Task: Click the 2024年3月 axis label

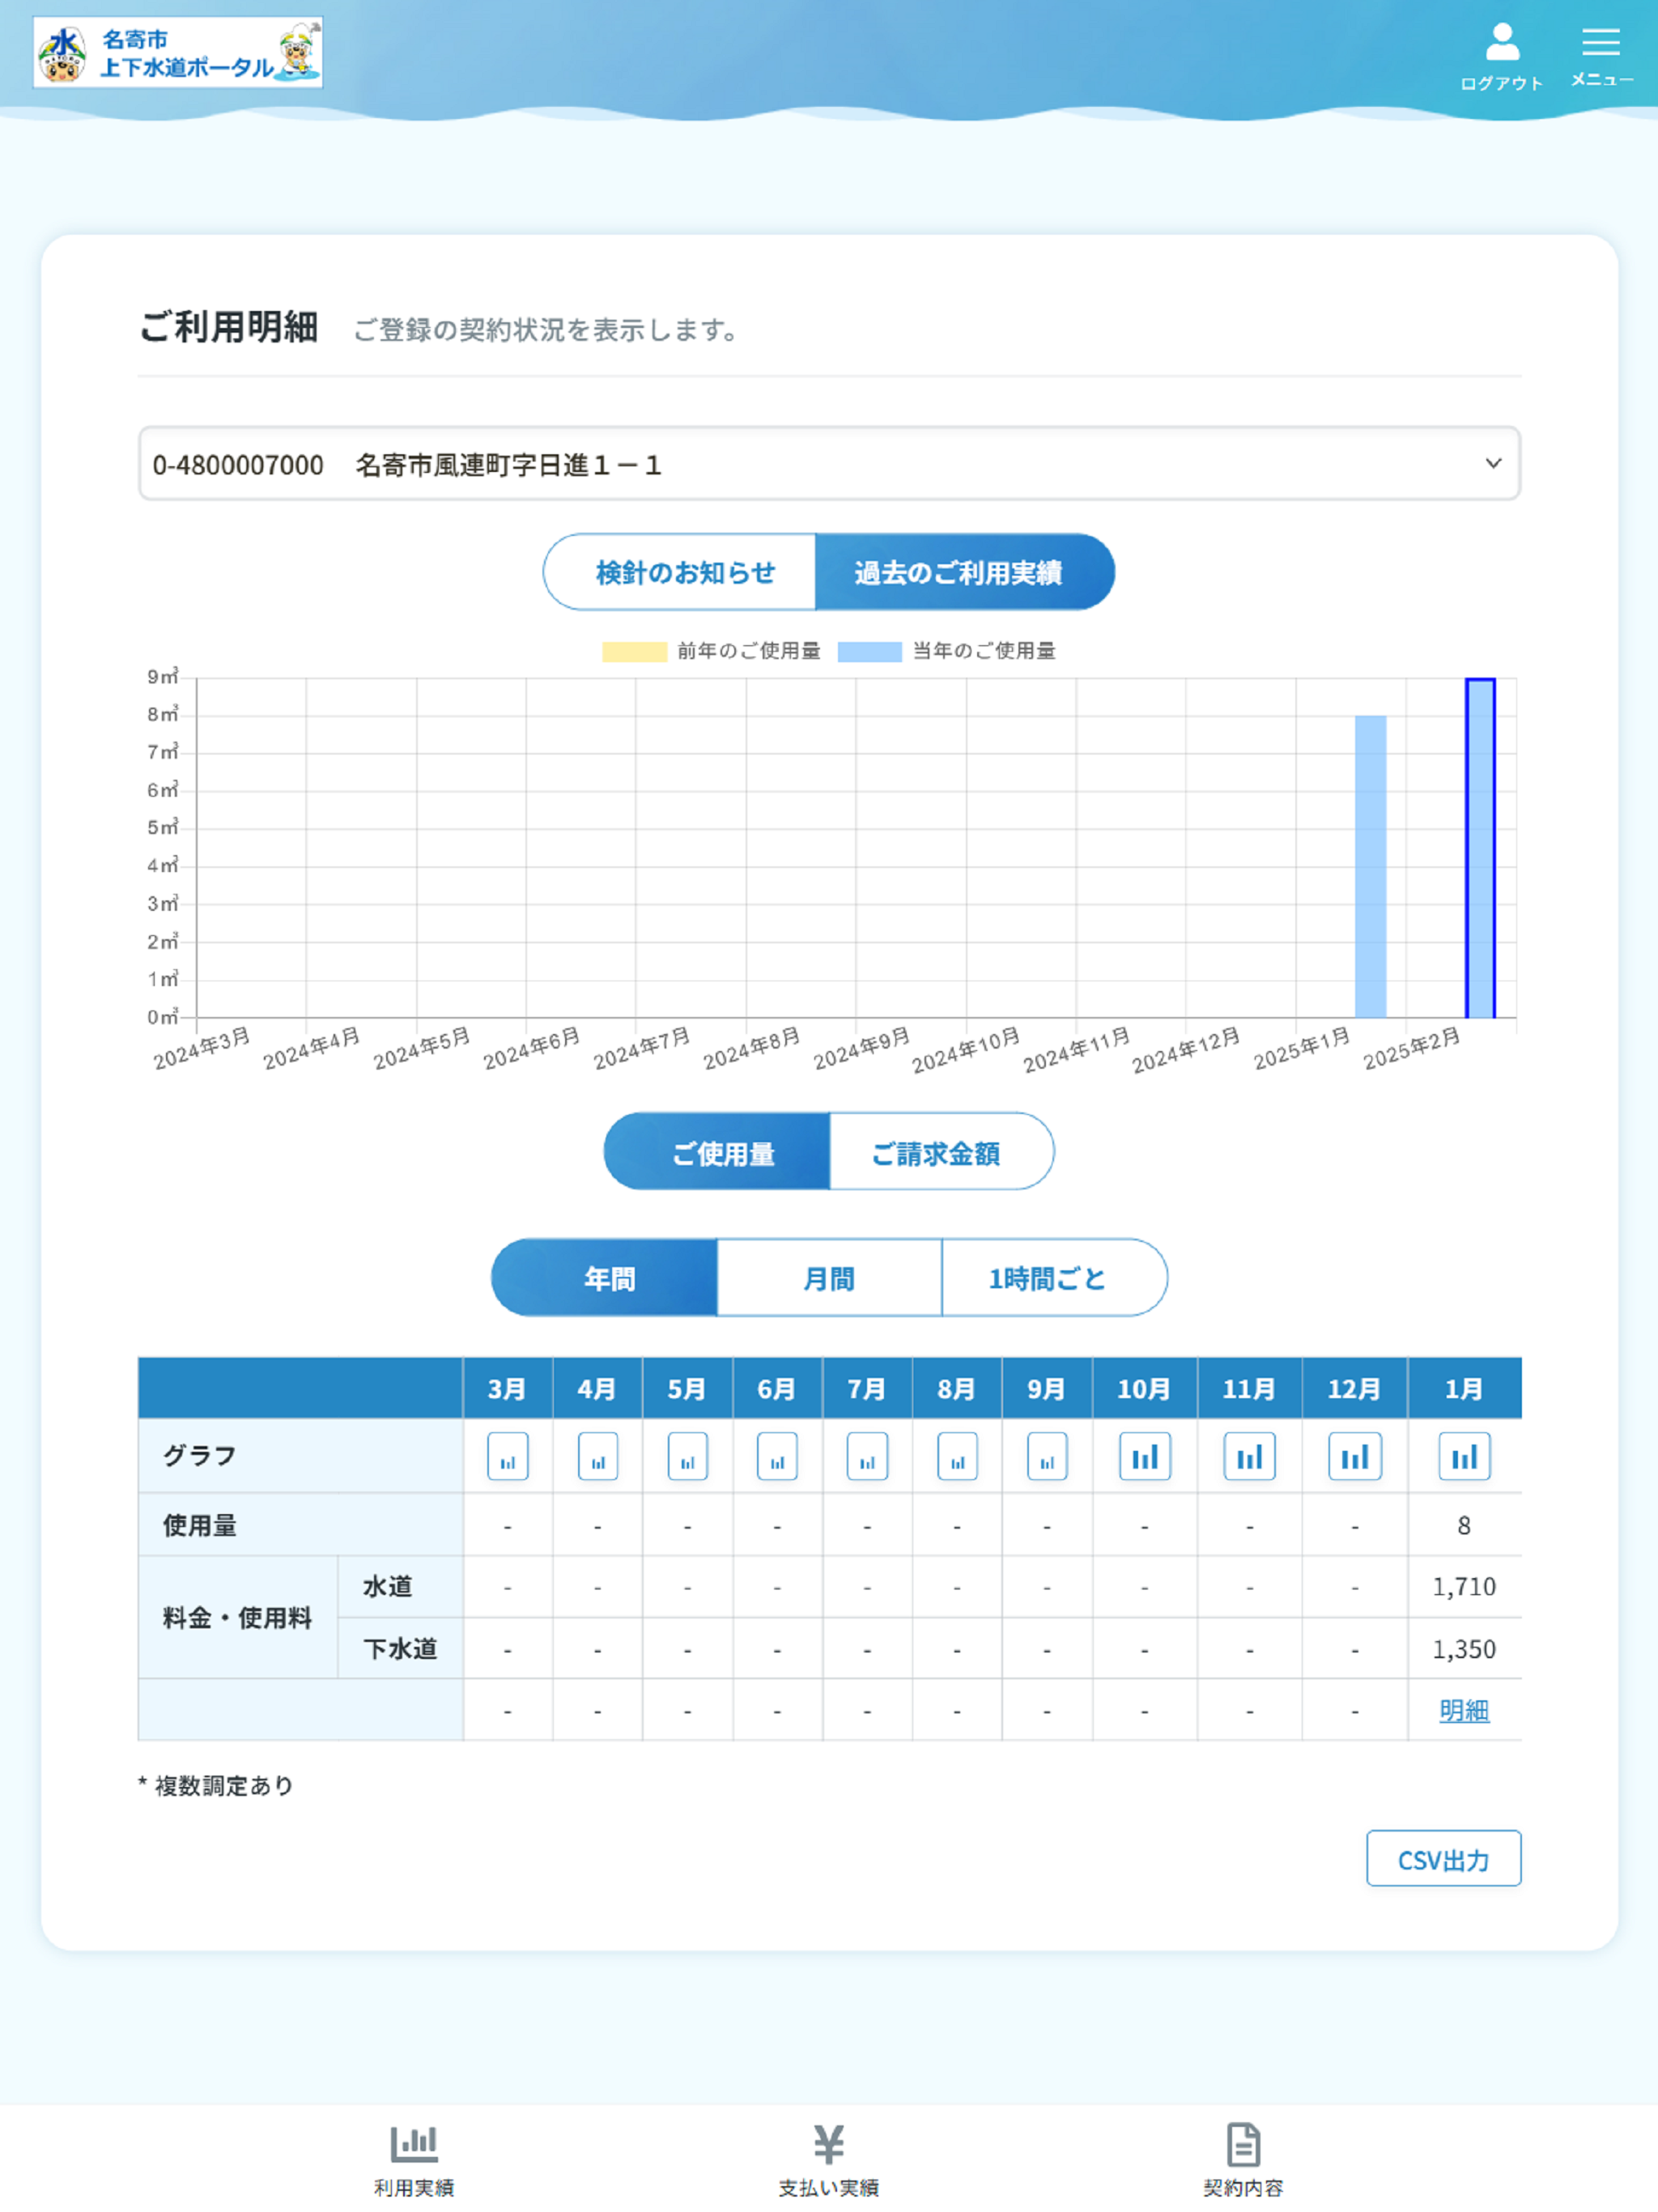Action: coord(202,1049)
